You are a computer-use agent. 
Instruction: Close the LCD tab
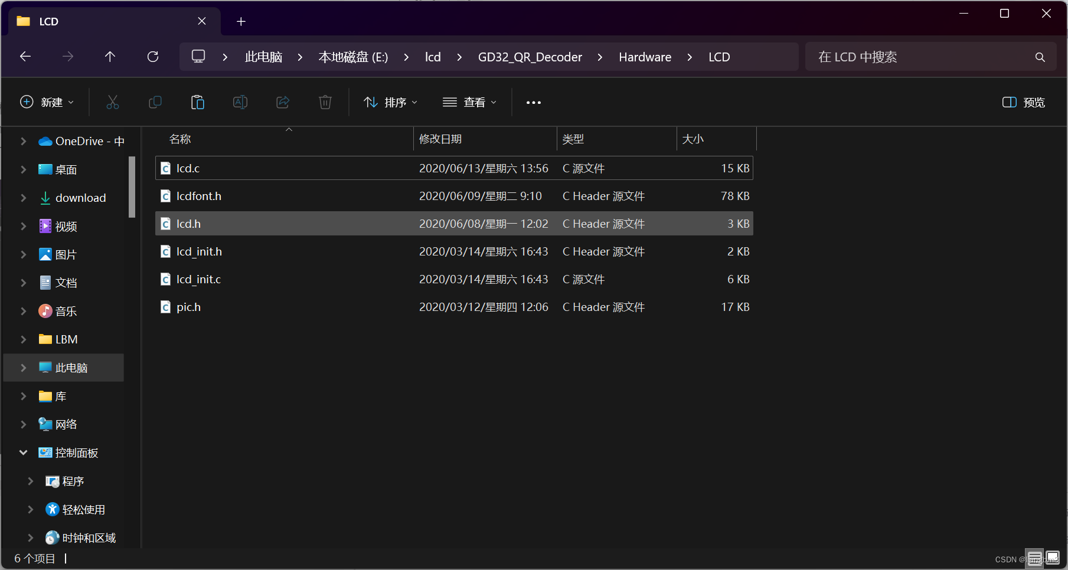pos(202,21)
